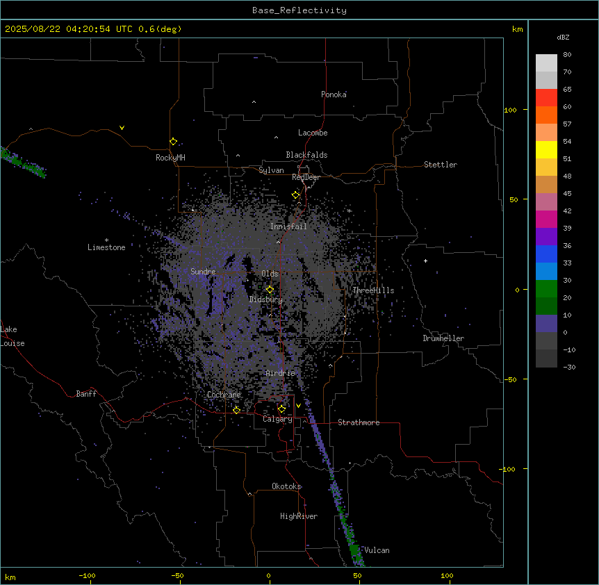Click the Olds town label
This screenshot has height=585, width=599.
(270, 274)
